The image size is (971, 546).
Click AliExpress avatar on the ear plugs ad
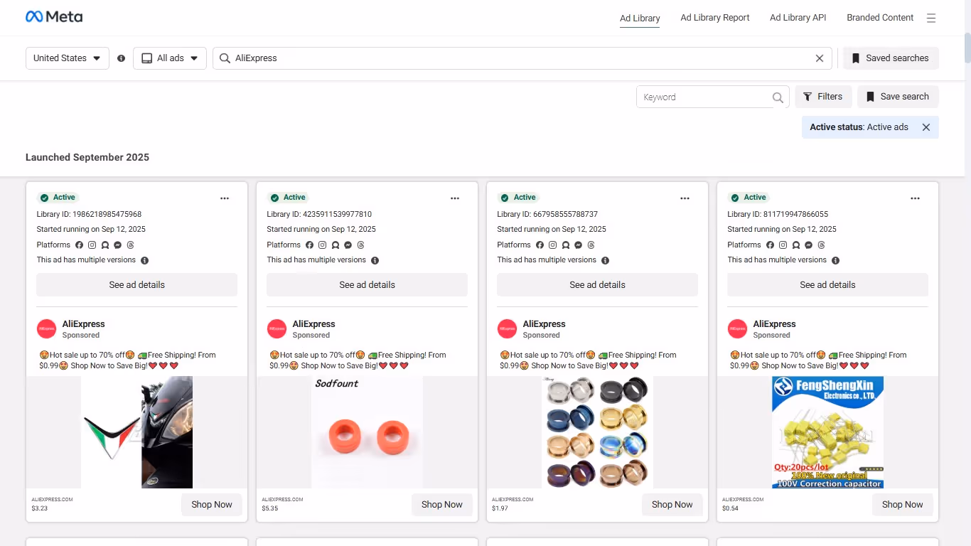click(x=507, y=328)
